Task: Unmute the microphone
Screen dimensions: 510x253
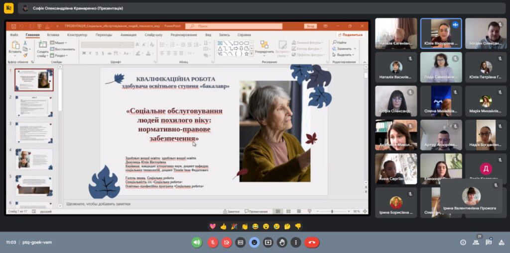Action: pyautogui.click(x=213, y=242)
